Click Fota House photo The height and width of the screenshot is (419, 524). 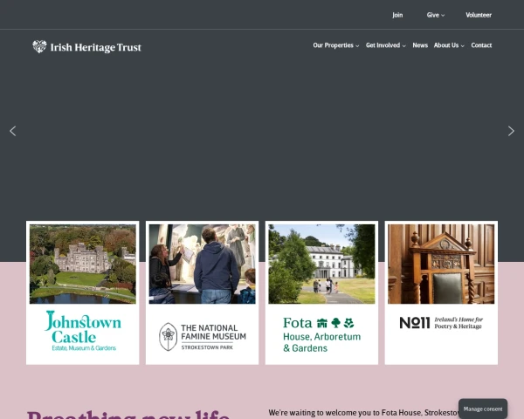(321, 264)
